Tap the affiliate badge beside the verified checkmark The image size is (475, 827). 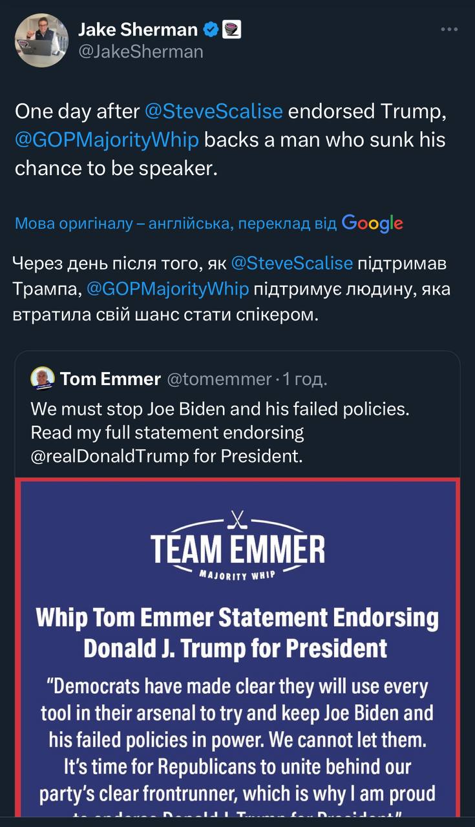pyautogui.click(x=231, y=29)
